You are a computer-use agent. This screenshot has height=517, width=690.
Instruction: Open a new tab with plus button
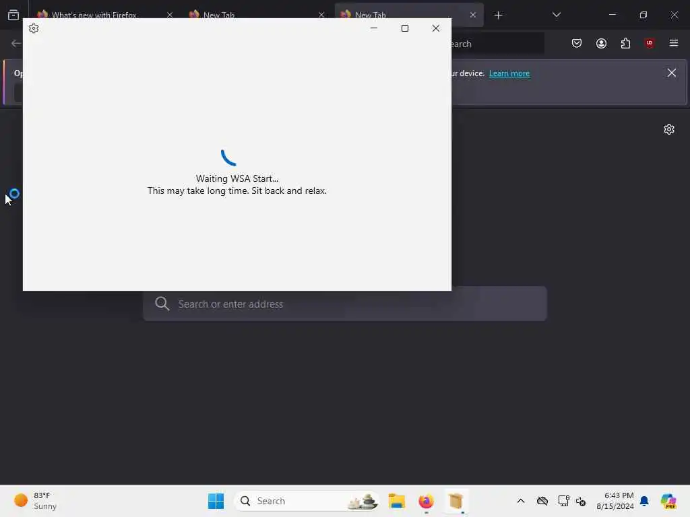(498, 15)
